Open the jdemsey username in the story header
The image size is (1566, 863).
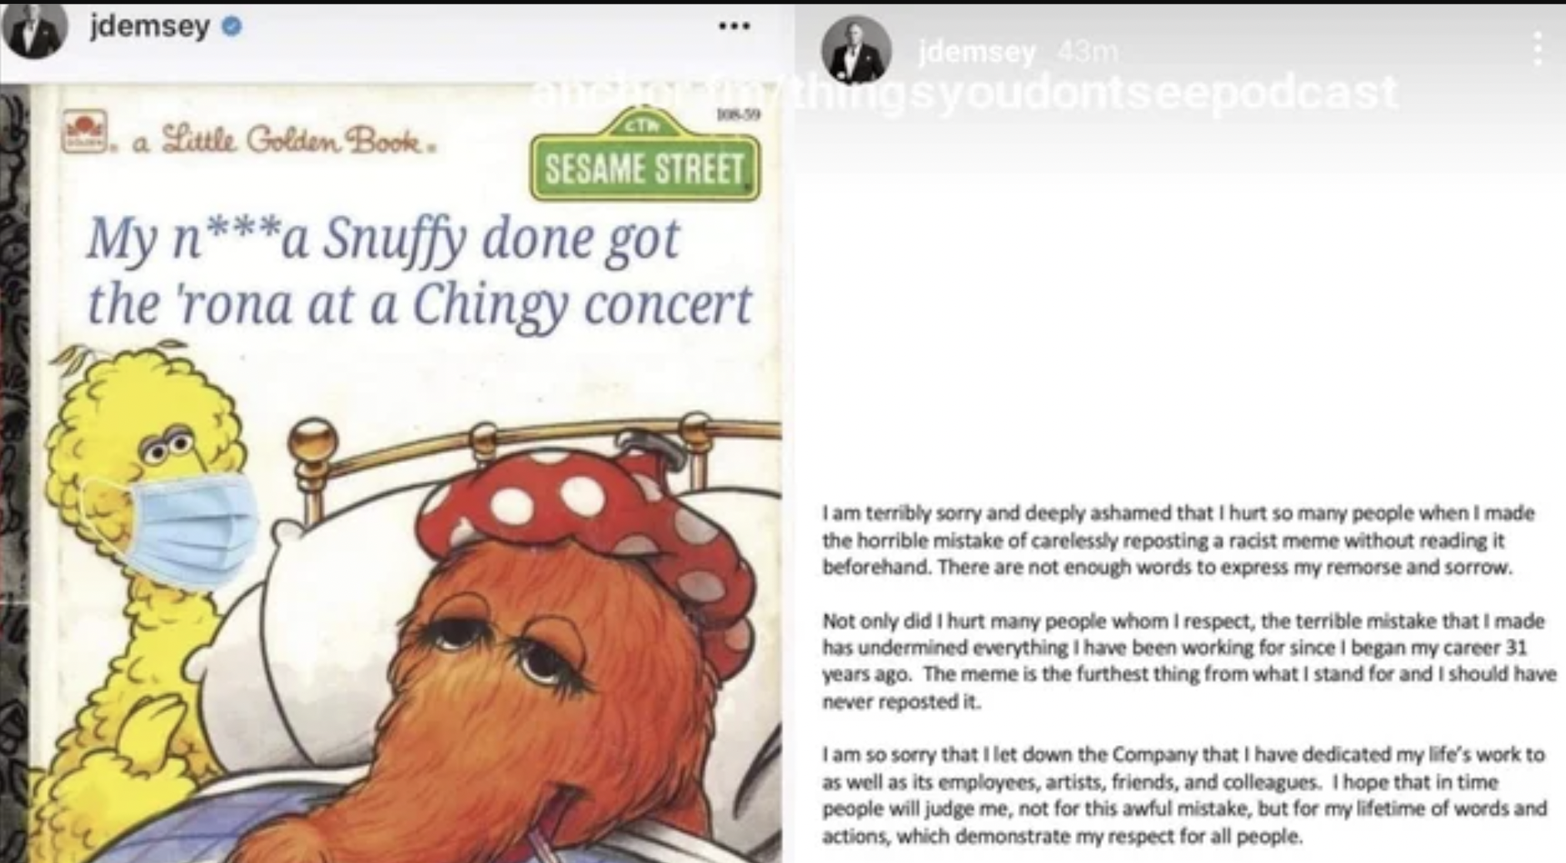[x=977, y=52]
